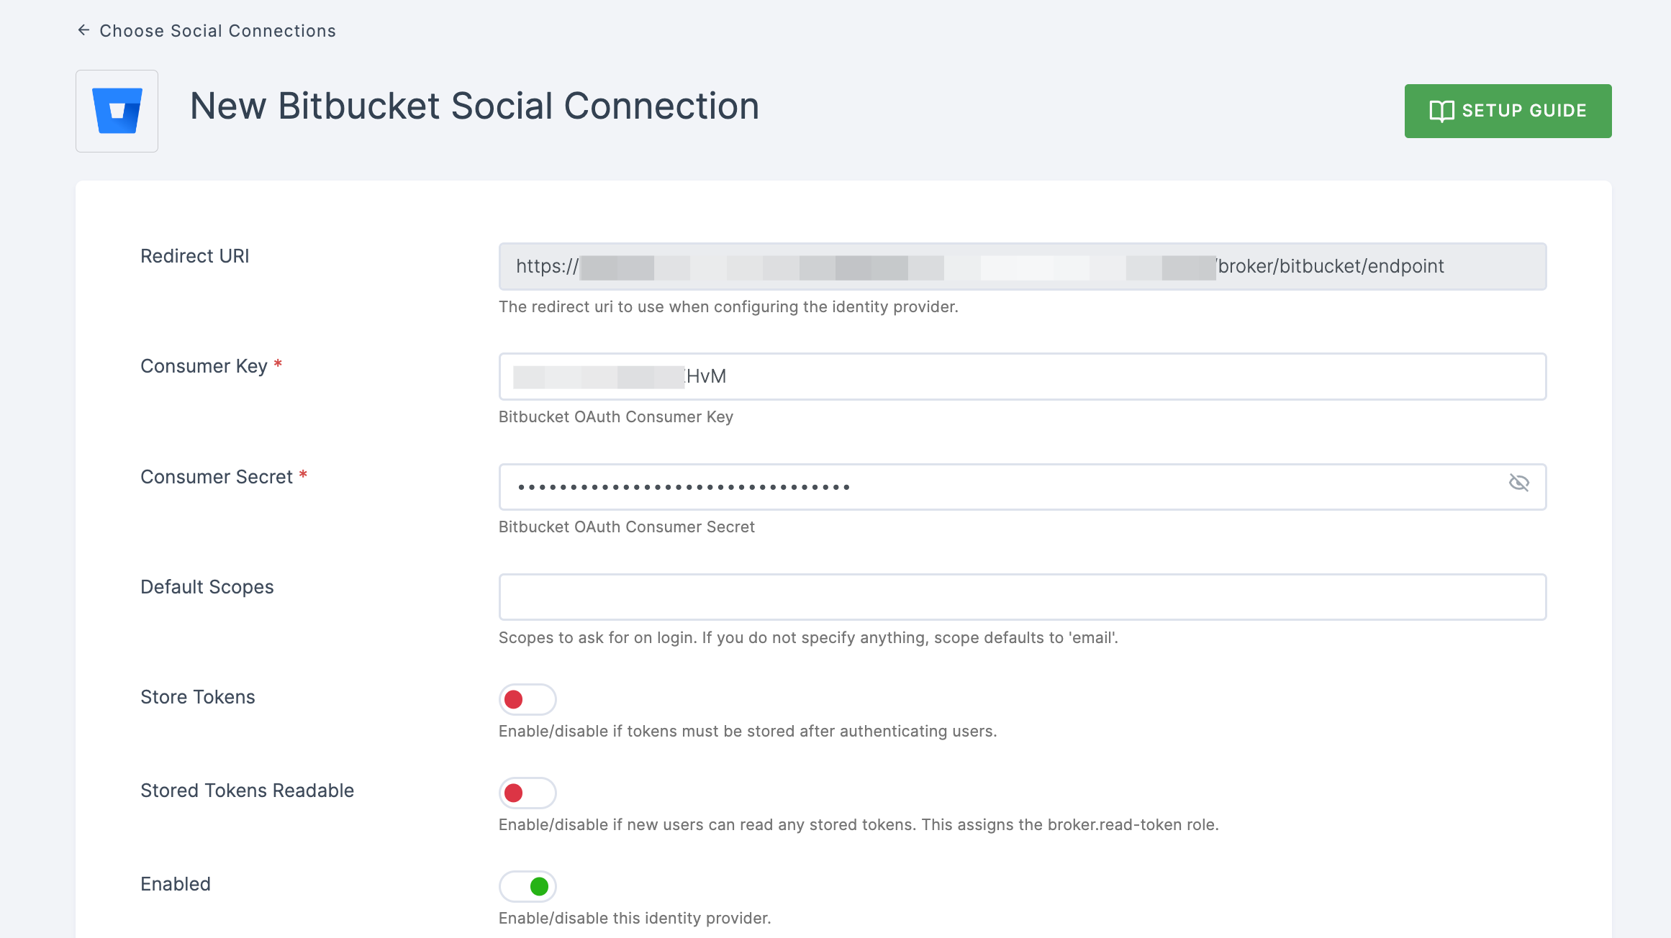
Task: Click the broker.read-token role description
Action: point(859,824)
